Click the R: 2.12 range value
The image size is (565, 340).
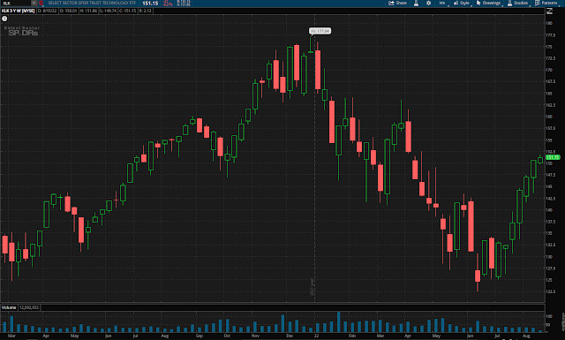[x=145, y=11]
